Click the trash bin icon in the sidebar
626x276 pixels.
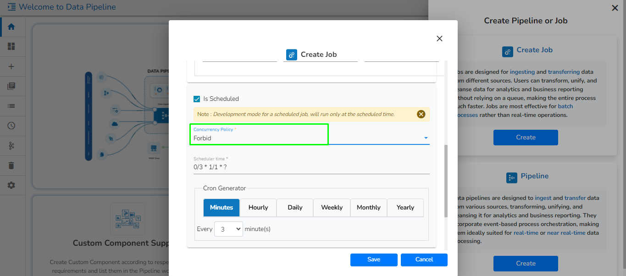(x=11, y=166)
